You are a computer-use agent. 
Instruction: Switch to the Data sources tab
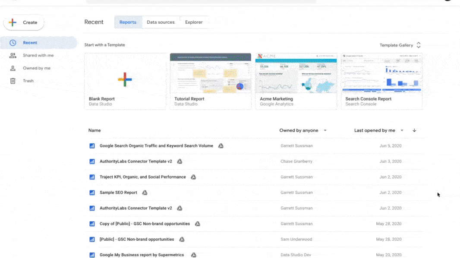point(161,22)
